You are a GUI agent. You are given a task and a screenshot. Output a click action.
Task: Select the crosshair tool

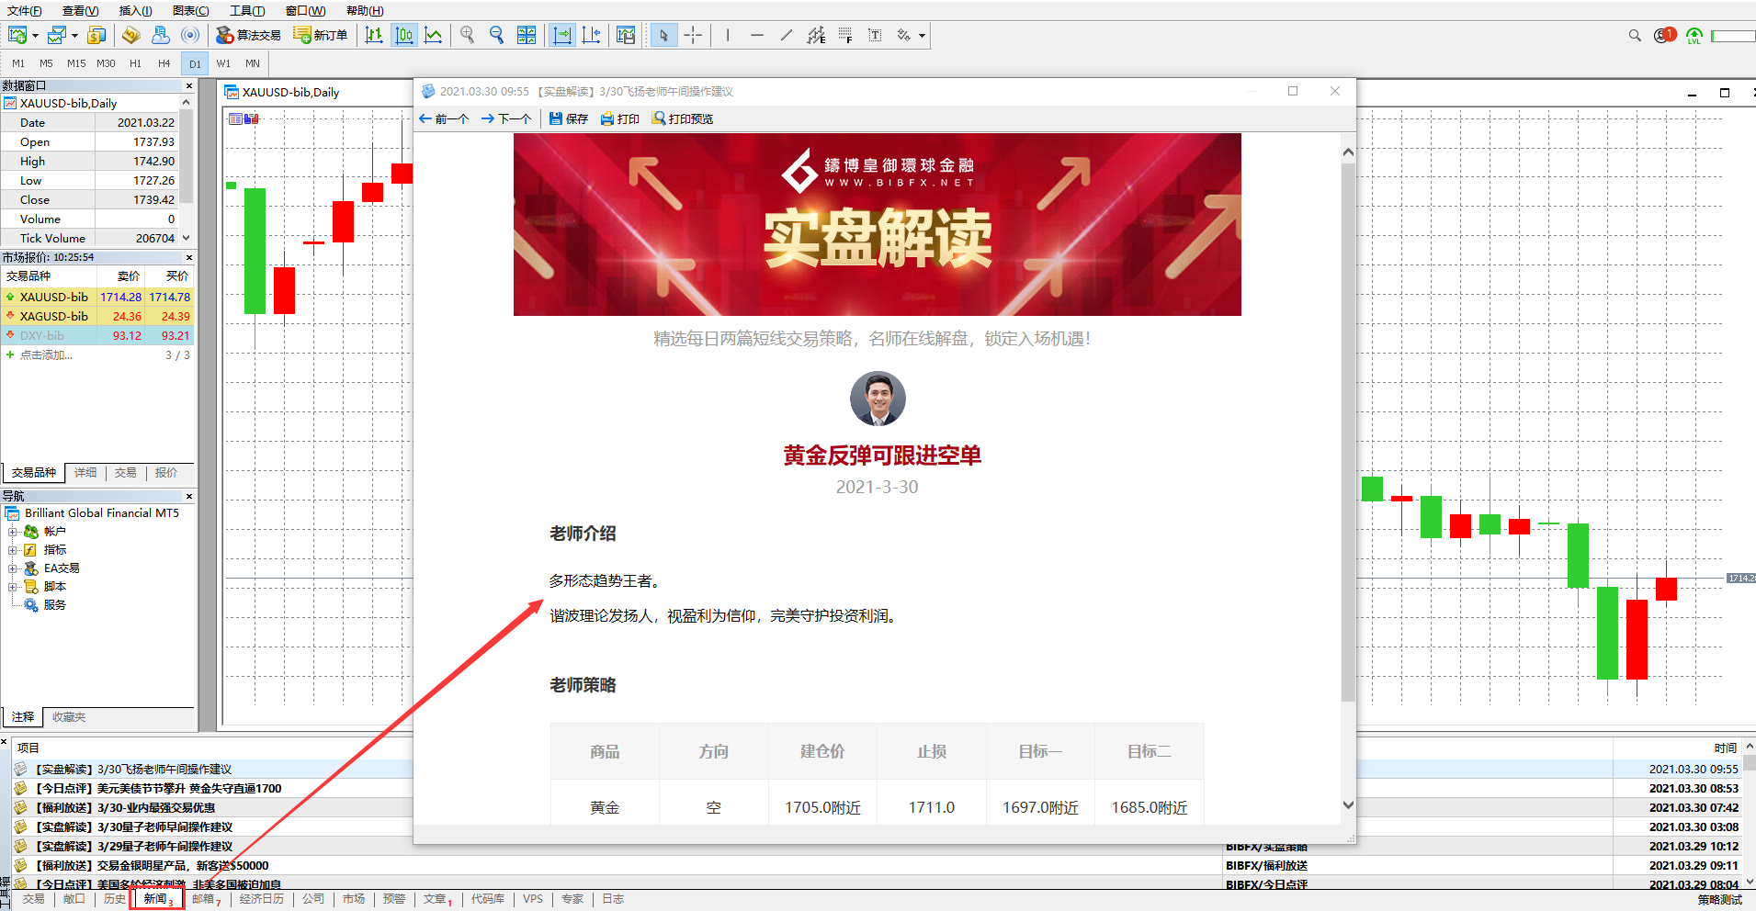coord(693,35)
